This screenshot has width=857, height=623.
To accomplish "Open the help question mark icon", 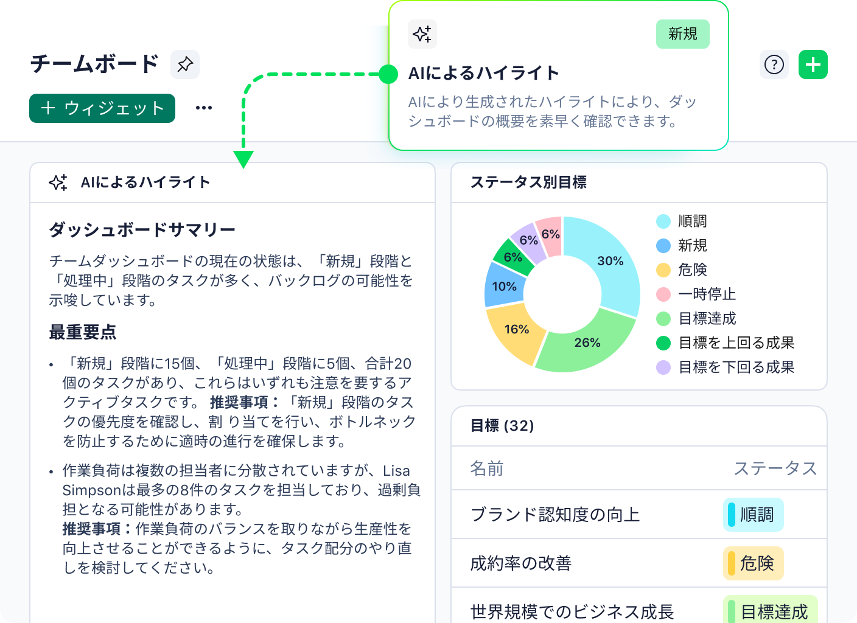I will pyautogui.click(x=774, y=64).
